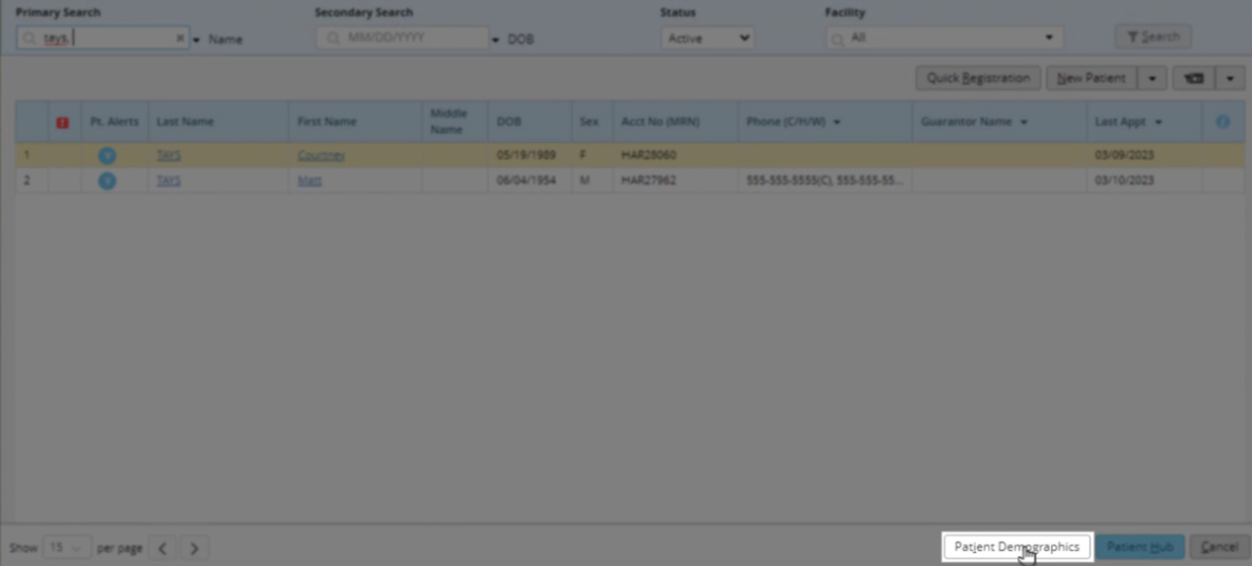This screenshot has width=1252, height=566.
Task: Open the Facility dropdown
Action: click(x=944, y=38)
